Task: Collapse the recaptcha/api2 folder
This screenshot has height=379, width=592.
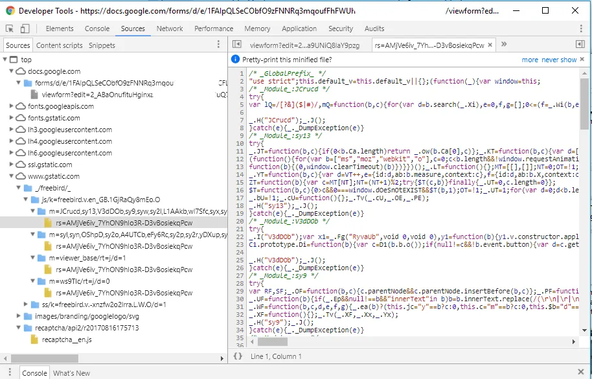Action: [x=19, y=328]
